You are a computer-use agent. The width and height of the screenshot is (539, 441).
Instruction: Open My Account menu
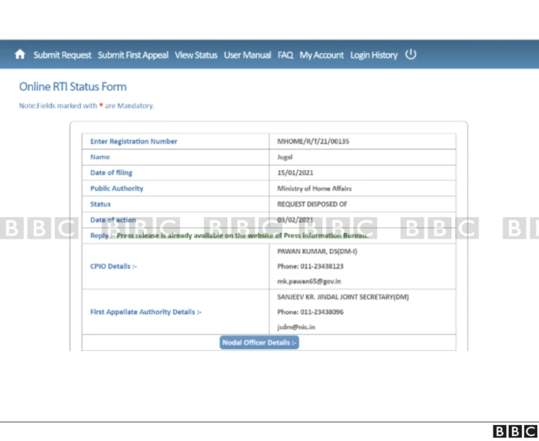pyautogui.click(x=322, y=56)
